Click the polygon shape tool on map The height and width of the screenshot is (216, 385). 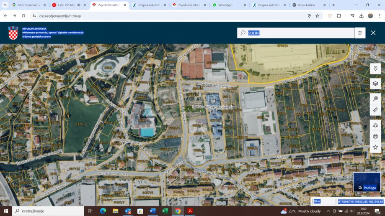[375, 125]
